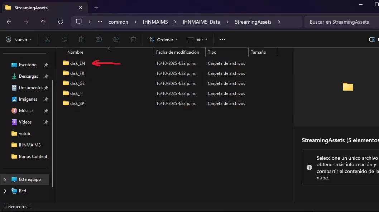Click the pin icon next to Descargas
The width and height of the screenshot is (379, 212).
pyautogui.click(x=46, y=76)
